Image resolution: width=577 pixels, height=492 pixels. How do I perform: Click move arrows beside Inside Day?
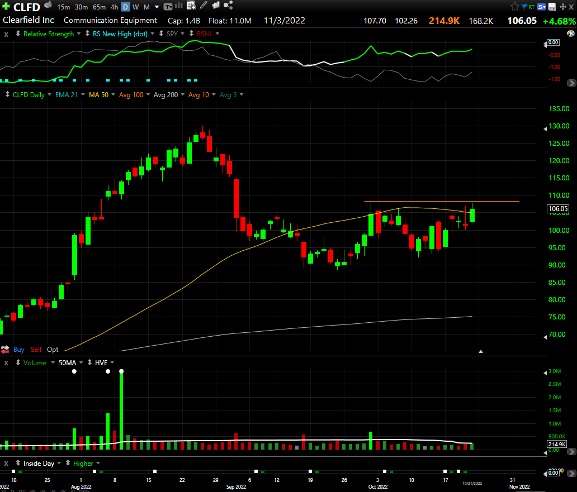click(18, 463)
